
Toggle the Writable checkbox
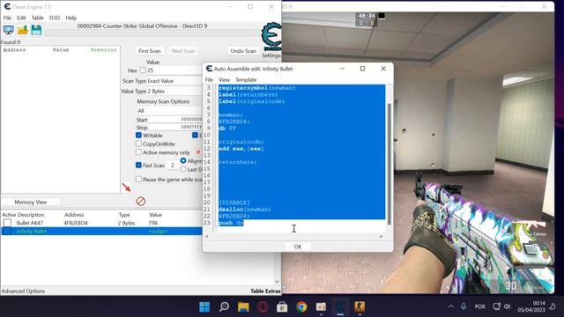click(x=138, y=135)
